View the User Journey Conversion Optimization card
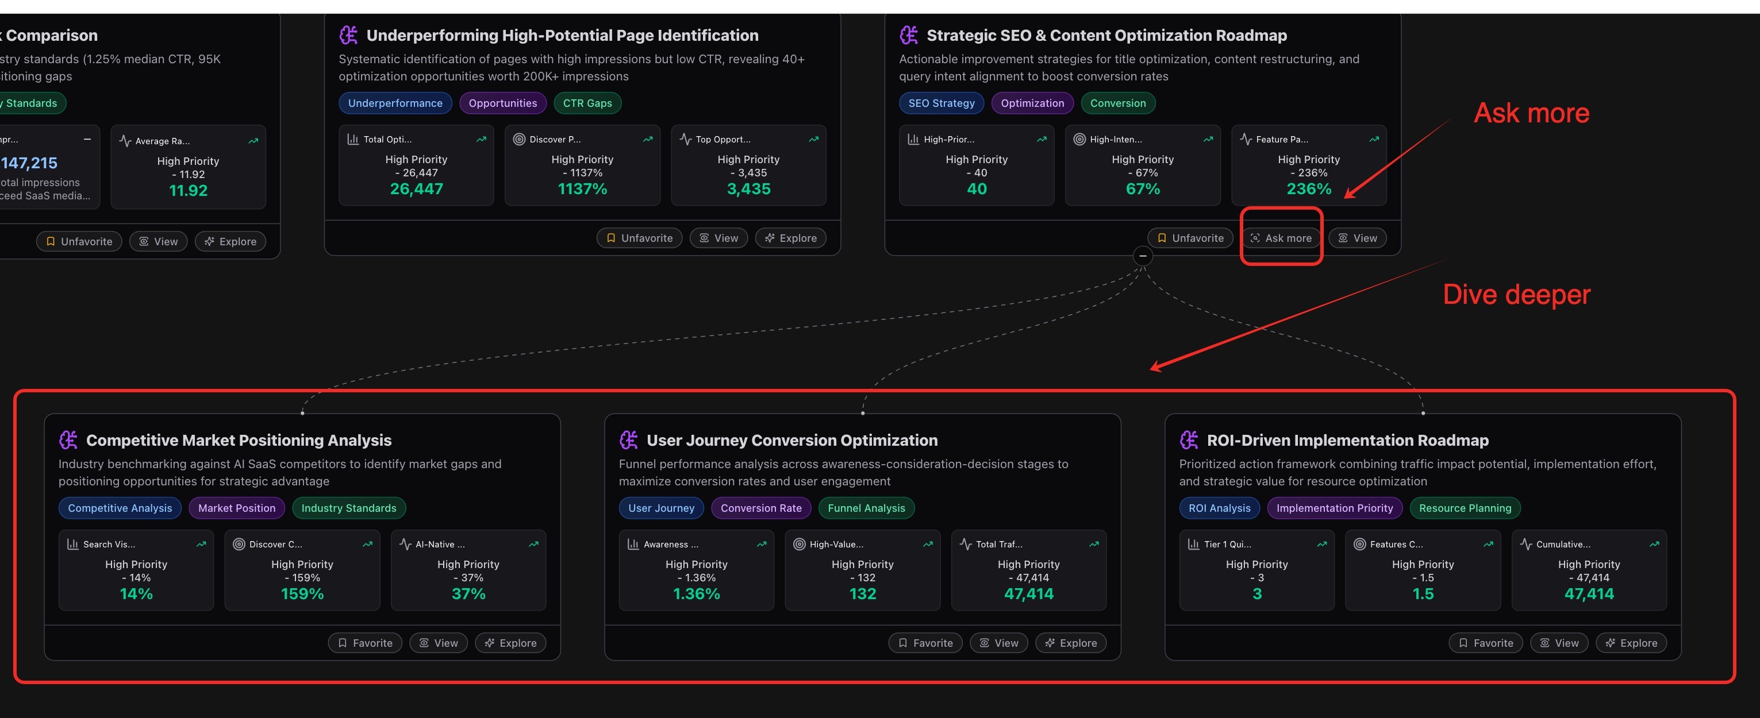The image size is (1760, 718). tap(999, 643)
